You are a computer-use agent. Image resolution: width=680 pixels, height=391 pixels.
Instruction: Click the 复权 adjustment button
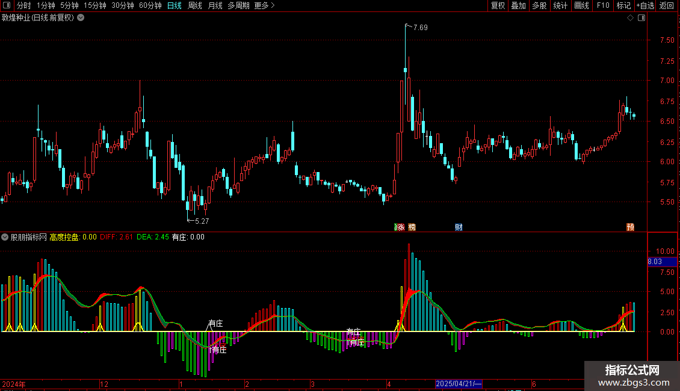pos(498,5)
